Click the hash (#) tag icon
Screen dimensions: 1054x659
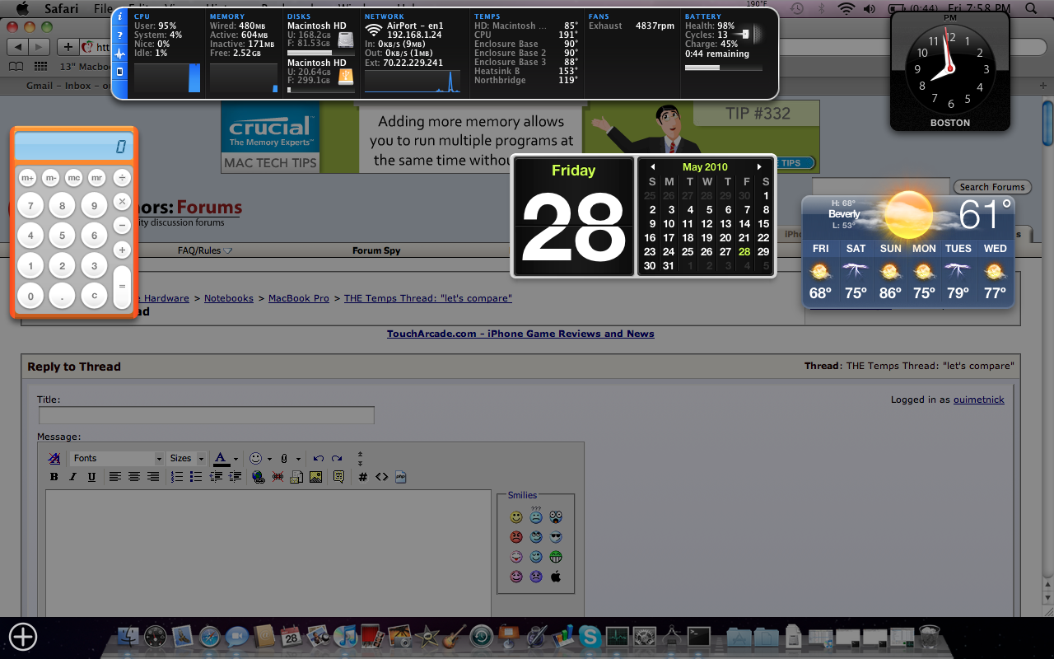[362, 477]
